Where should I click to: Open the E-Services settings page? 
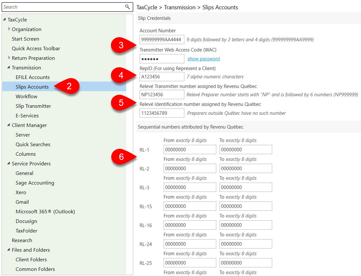point(27,116)
